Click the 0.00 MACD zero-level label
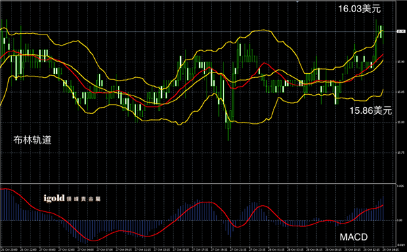Screen dimensions: 407x252 pyautogui.click(x=400, y=220)
